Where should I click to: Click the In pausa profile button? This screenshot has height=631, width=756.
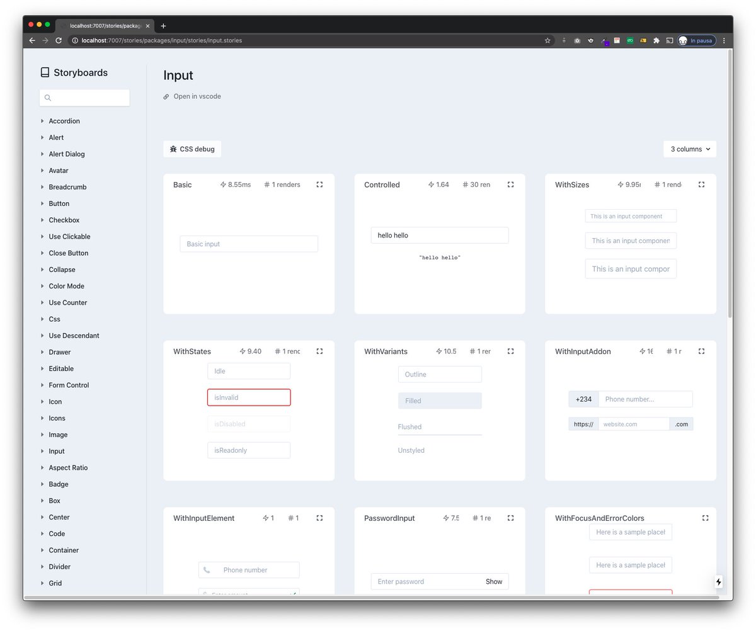696,40
